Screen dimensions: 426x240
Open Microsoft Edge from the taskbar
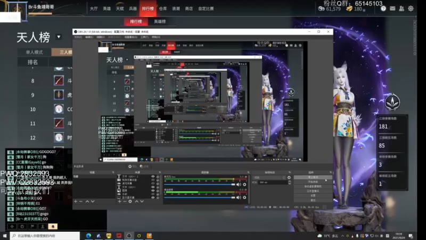tap(88, 236)
